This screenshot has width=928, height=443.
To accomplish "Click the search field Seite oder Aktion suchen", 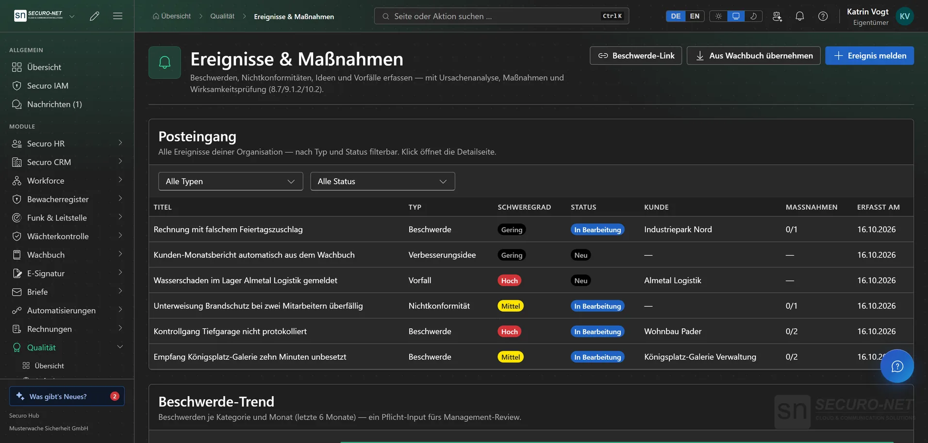I will point(501,16).
